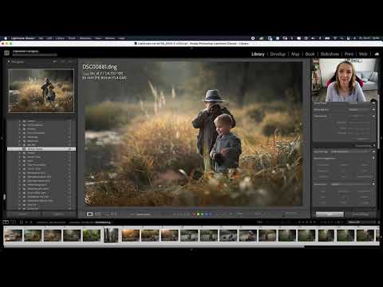Screen dimensions: 383x287
Task: Open the Photo menu
Action: coord(72,38)
